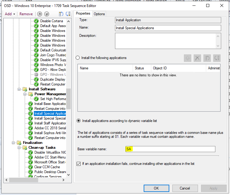Viewport: 230px width, 195px height.
Task: Sort list by Name column header
Action: (105, 68)
